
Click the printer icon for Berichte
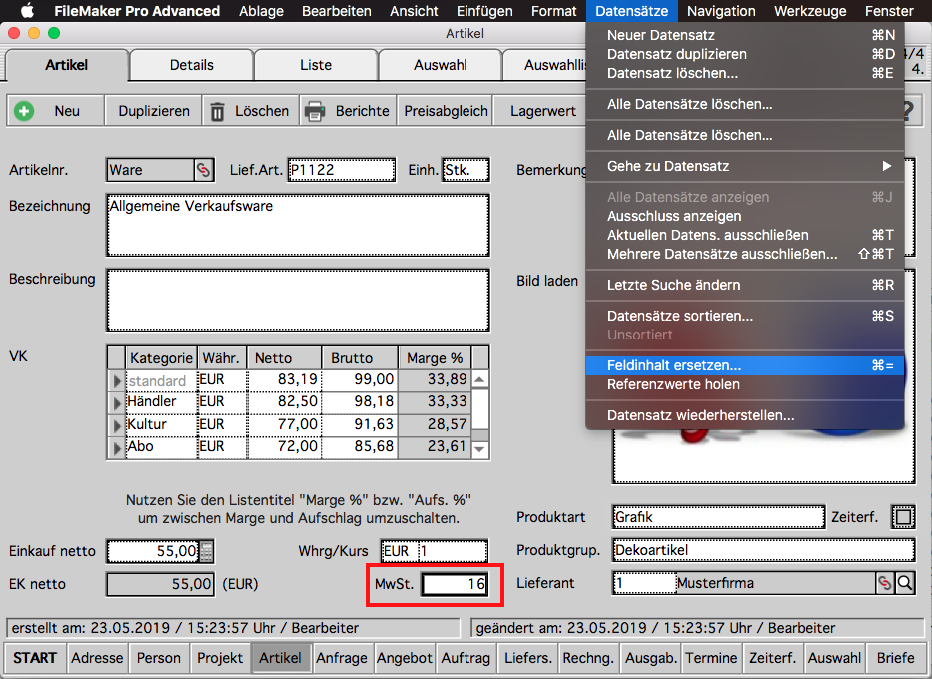[x=315, y=111]
